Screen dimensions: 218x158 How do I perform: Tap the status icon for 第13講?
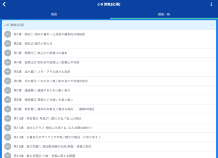8,147
